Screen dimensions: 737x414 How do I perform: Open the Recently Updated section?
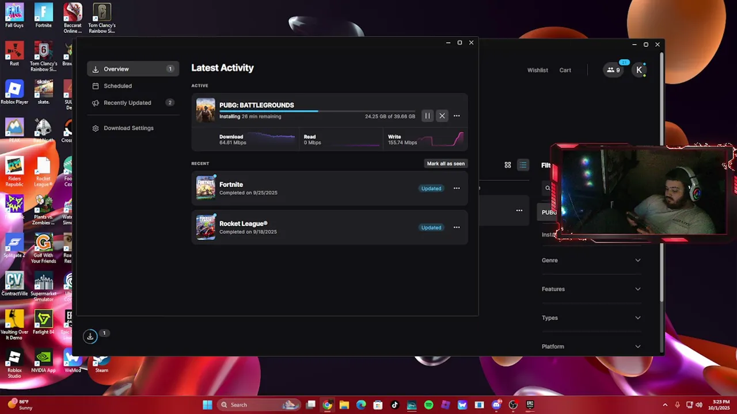tap(133, 103)
